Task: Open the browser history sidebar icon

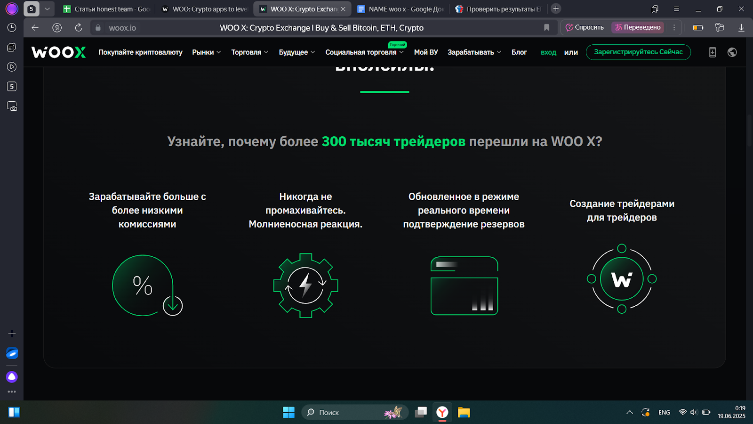Action: coord(12,28)
